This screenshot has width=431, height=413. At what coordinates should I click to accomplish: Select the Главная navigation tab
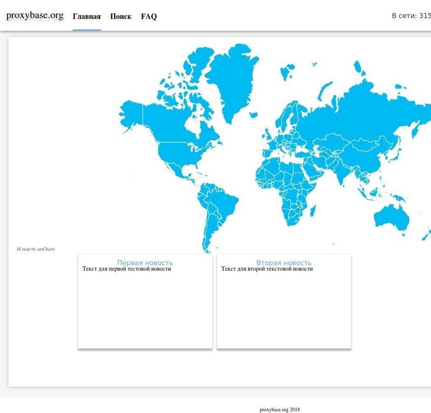pyautogui.click(x=87, y=17)
